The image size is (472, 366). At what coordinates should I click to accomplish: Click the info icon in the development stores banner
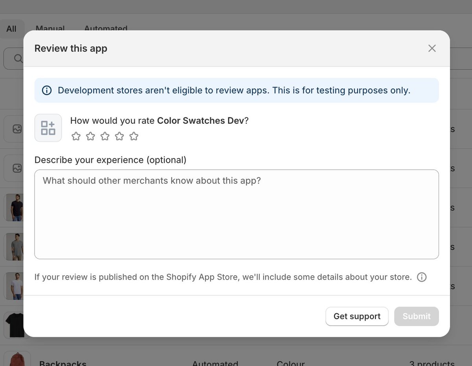(47, 90)
